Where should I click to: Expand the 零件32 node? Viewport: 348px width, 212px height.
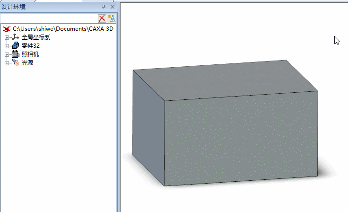[7, 46]
